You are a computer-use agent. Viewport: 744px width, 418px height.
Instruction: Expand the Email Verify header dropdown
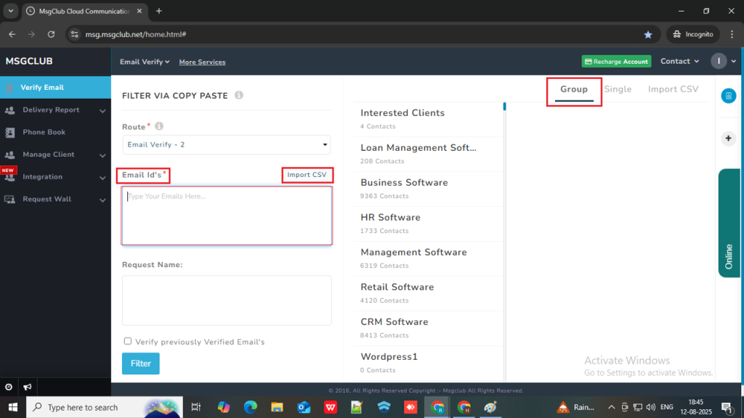pyautogui.click(x=145, y=62)
